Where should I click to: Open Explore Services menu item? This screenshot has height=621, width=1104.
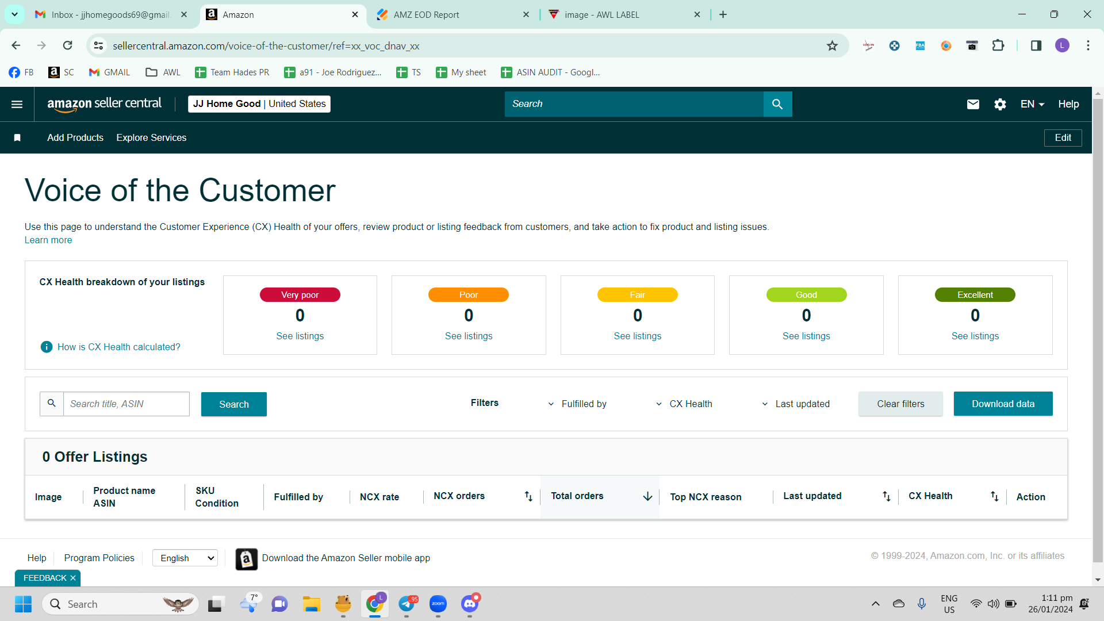[151, 138]
